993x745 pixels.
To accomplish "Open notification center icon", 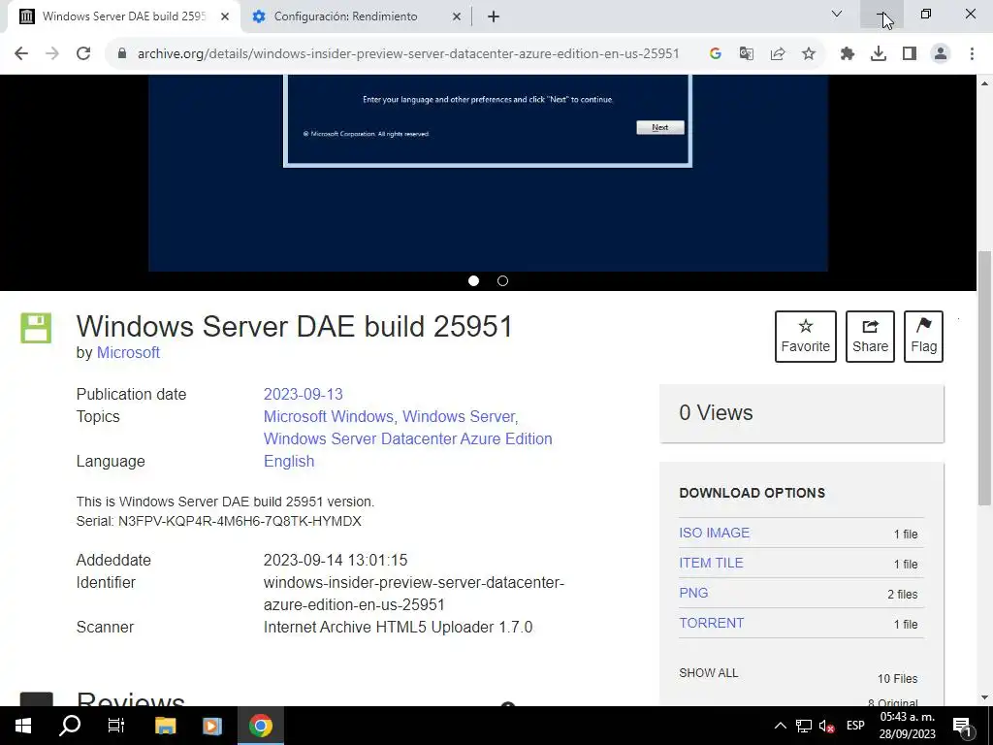I will coord(963,726).
